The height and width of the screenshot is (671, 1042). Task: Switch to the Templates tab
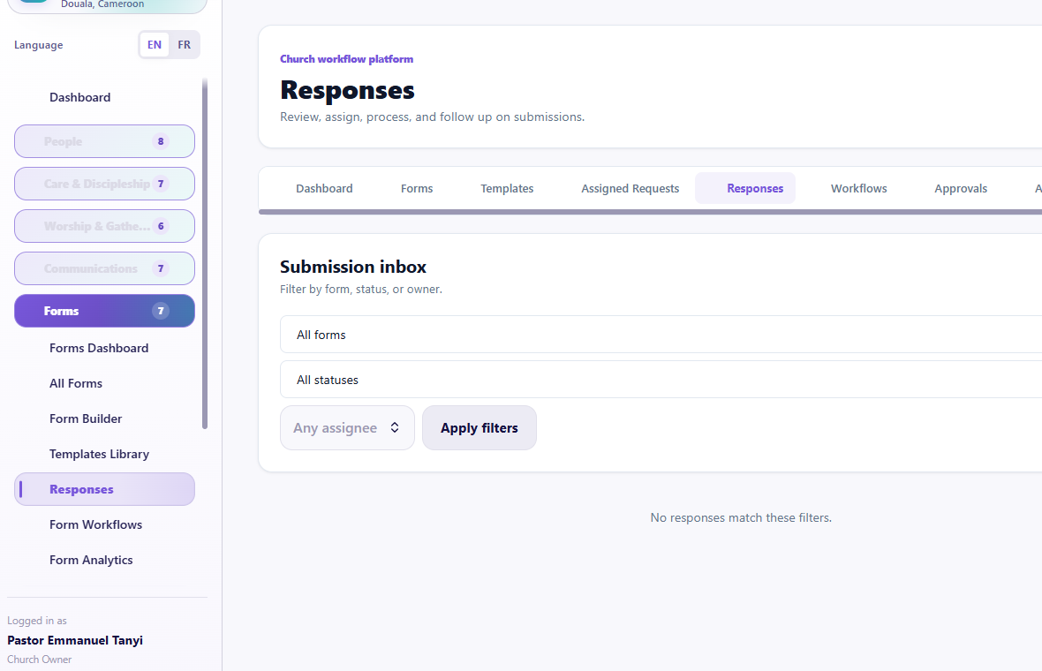point(507,189)
